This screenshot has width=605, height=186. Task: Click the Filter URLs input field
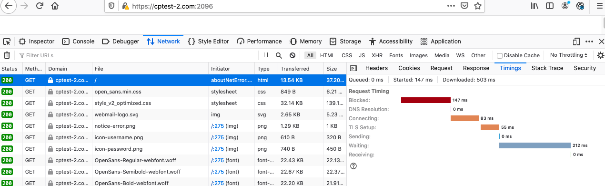pos(138,55)
